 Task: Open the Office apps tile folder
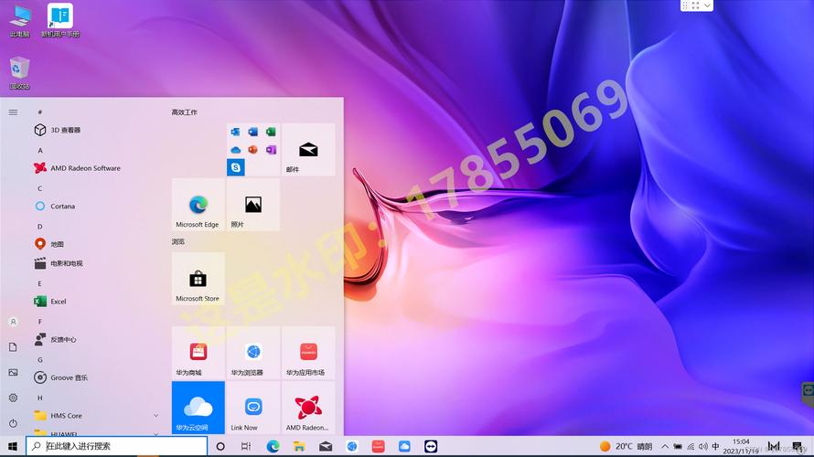coord(252,150)
